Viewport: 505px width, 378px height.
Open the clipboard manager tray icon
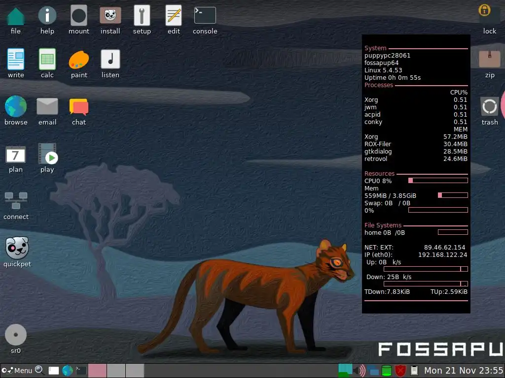(x=414, y=371)
